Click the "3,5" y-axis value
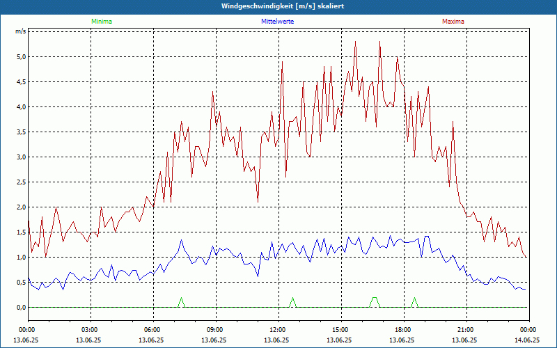 pyautogui.click(x=22, y=132)
